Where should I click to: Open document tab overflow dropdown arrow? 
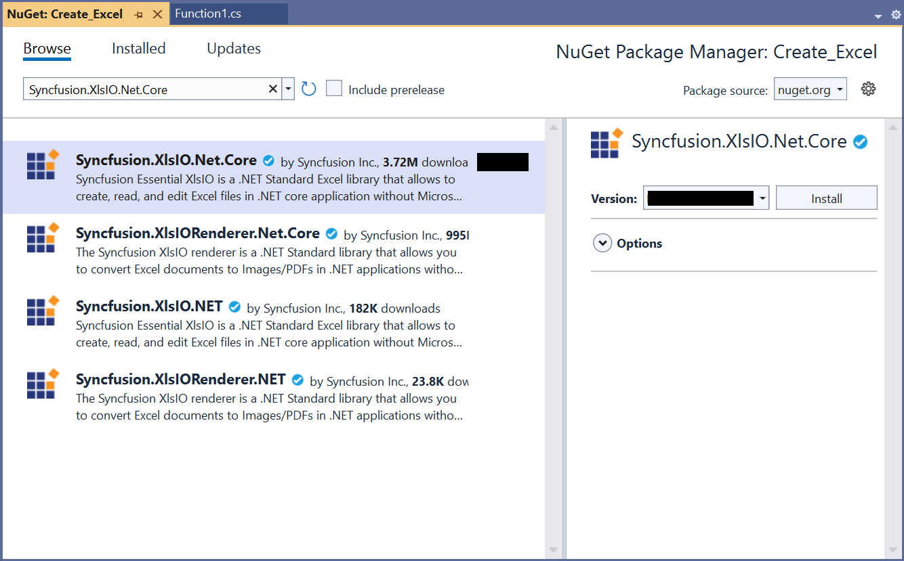coord(878,16)
